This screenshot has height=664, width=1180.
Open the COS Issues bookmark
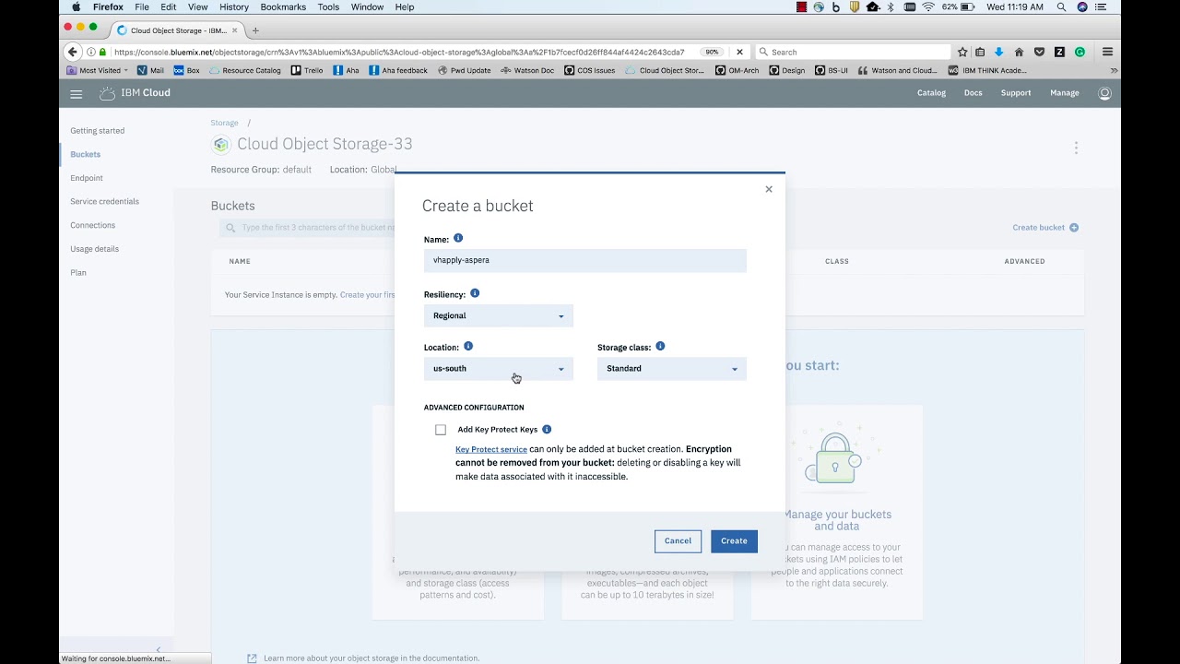pos(589,70)
